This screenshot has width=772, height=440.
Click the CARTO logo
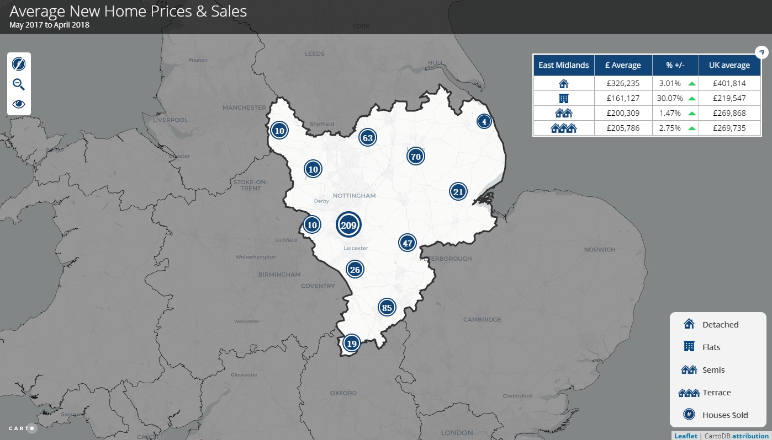point(23,428)
